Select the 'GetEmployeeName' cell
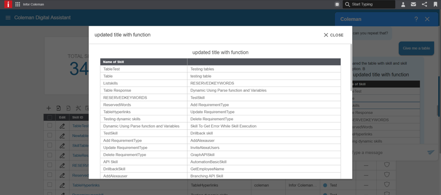The image size is (441, 195). pos(264,169)
